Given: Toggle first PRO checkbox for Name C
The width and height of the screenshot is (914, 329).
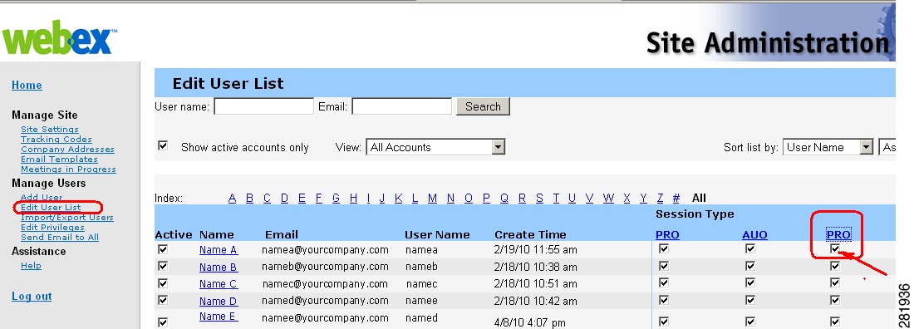Looking at the screenshot, I should coord(663,283).
